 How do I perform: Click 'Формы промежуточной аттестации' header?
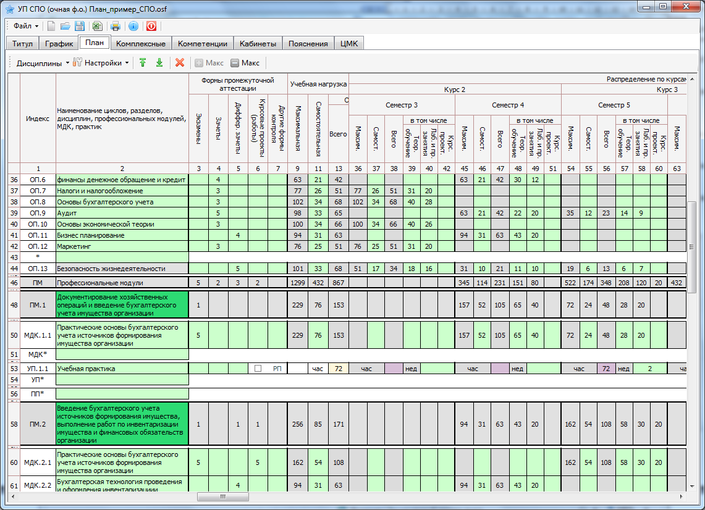point(238,84)
